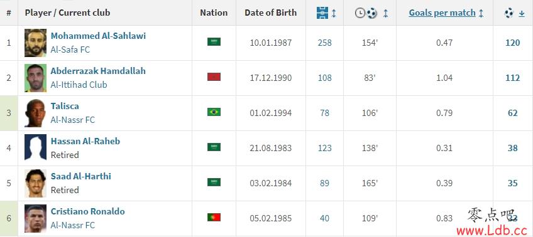
Task: Sort by matches played pitch icon
Action: point(322,13)
